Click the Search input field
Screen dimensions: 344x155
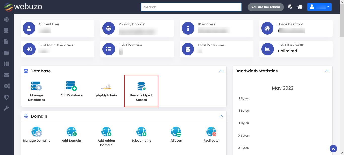tap(191, 7)
